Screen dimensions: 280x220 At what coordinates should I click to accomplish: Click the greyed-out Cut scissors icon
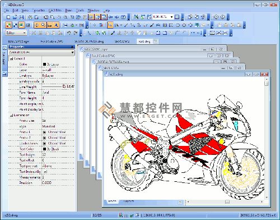(34, 33)
